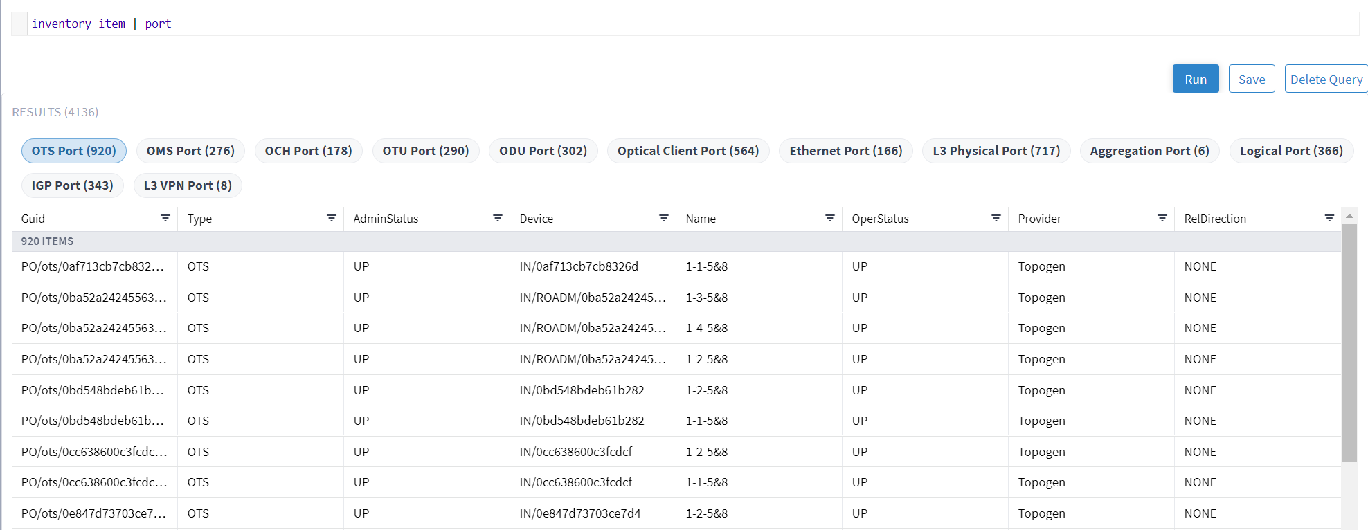The height and width of the screenshot is (530, 1368).
Task: Switch to L3 VPN Port (8) tab
Action: pos(188,185)
